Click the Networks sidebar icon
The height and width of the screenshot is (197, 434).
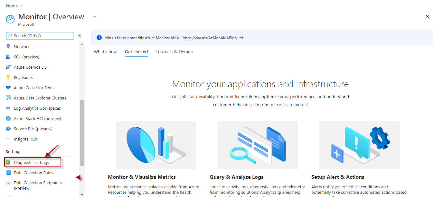[8, 47]
